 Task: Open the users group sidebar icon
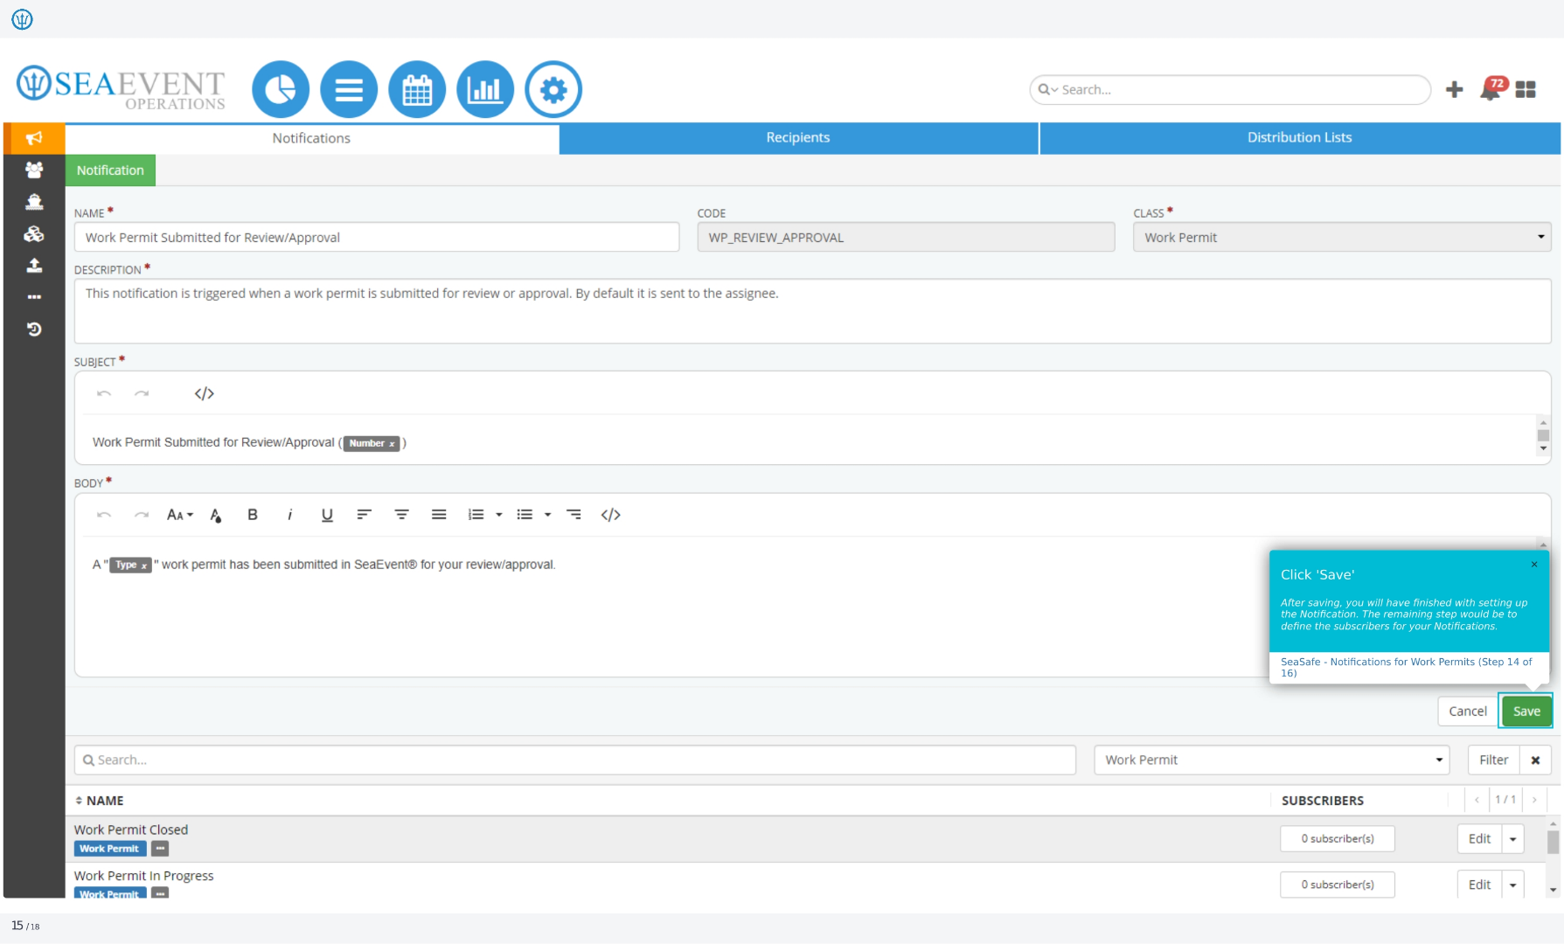pyautogui.click(x=34, y=170)
